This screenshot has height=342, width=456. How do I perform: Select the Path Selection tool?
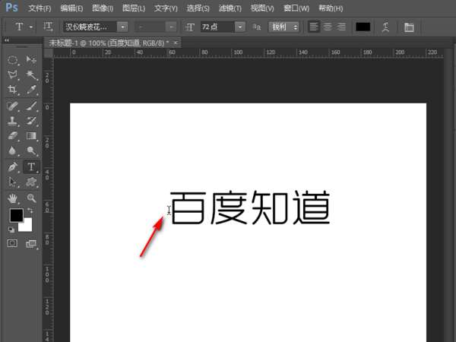click(x=12, y=182)
